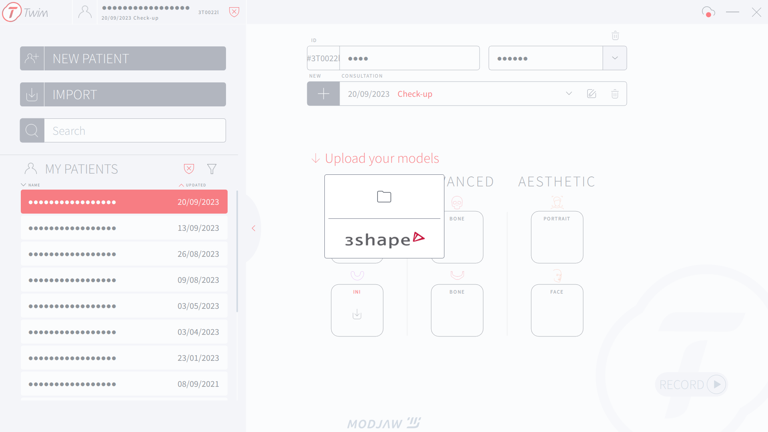Click the search magnifier icon in the sidebar
The image size is (768, 432).
[x=32, y=130]
